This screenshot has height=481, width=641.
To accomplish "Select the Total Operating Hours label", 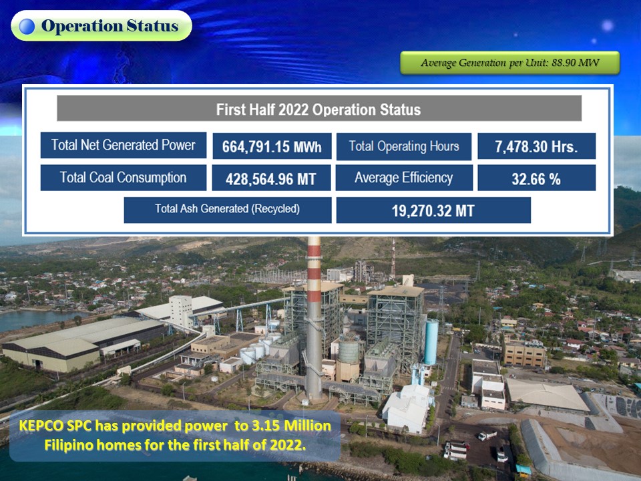I will pos(404,146).
